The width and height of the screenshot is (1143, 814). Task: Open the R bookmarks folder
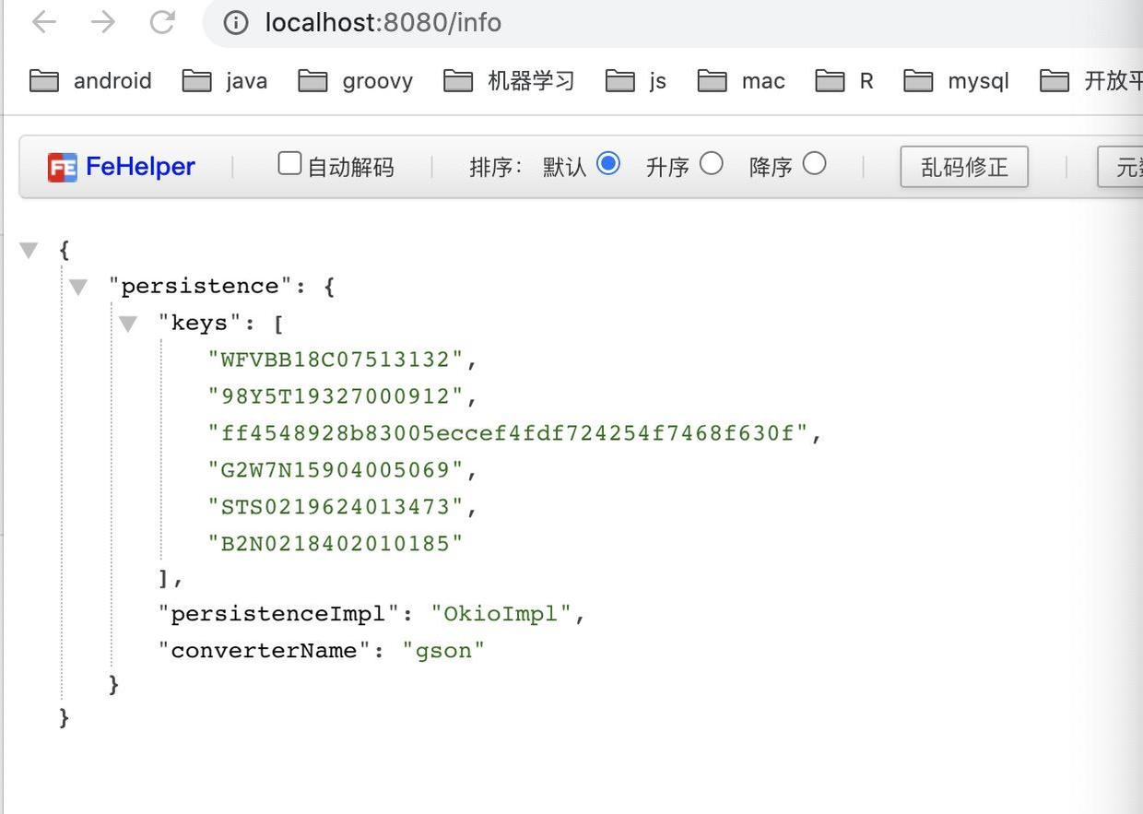tap(844, 81)
